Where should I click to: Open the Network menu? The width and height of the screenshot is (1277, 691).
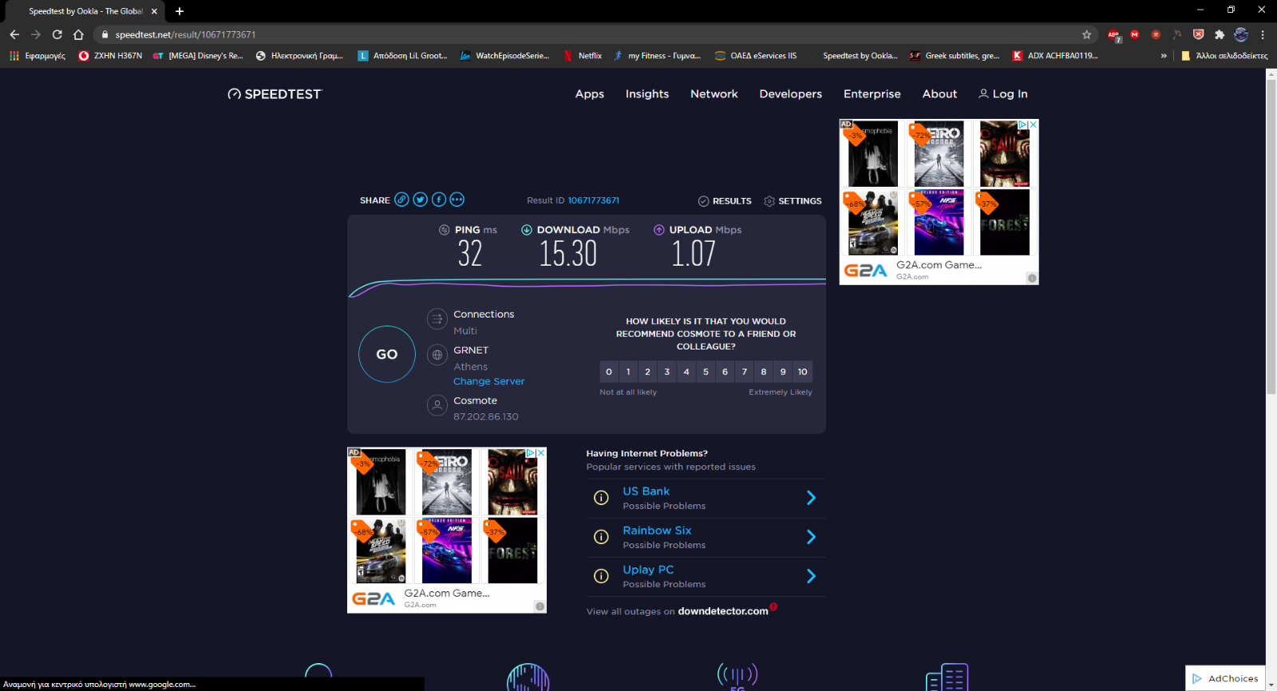[714, 94]
